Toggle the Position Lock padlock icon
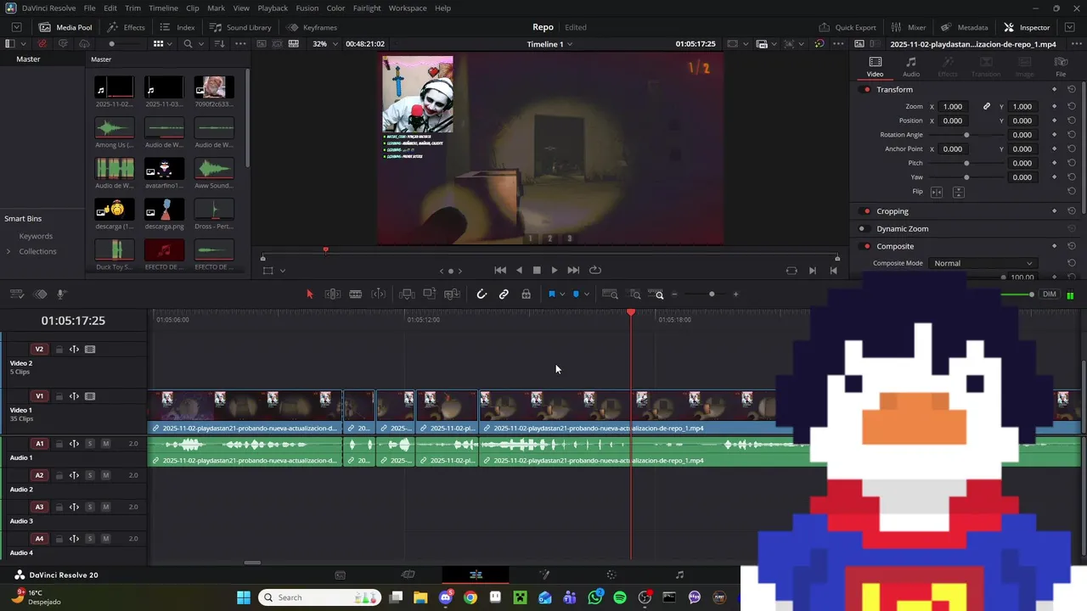The width and height of the screenshot is (1087, 611). [x=527, y=294]
